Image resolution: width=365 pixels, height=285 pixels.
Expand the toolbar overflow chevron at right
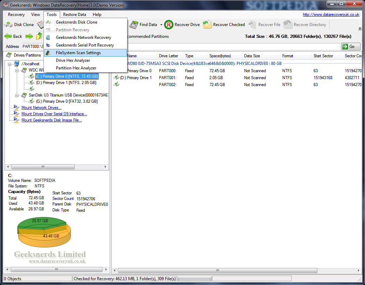click(360, 29)
